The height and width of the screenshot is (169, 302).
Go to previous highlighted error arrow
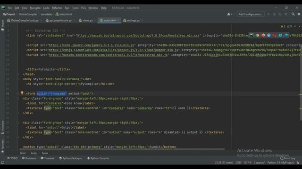tap(295, 26)
